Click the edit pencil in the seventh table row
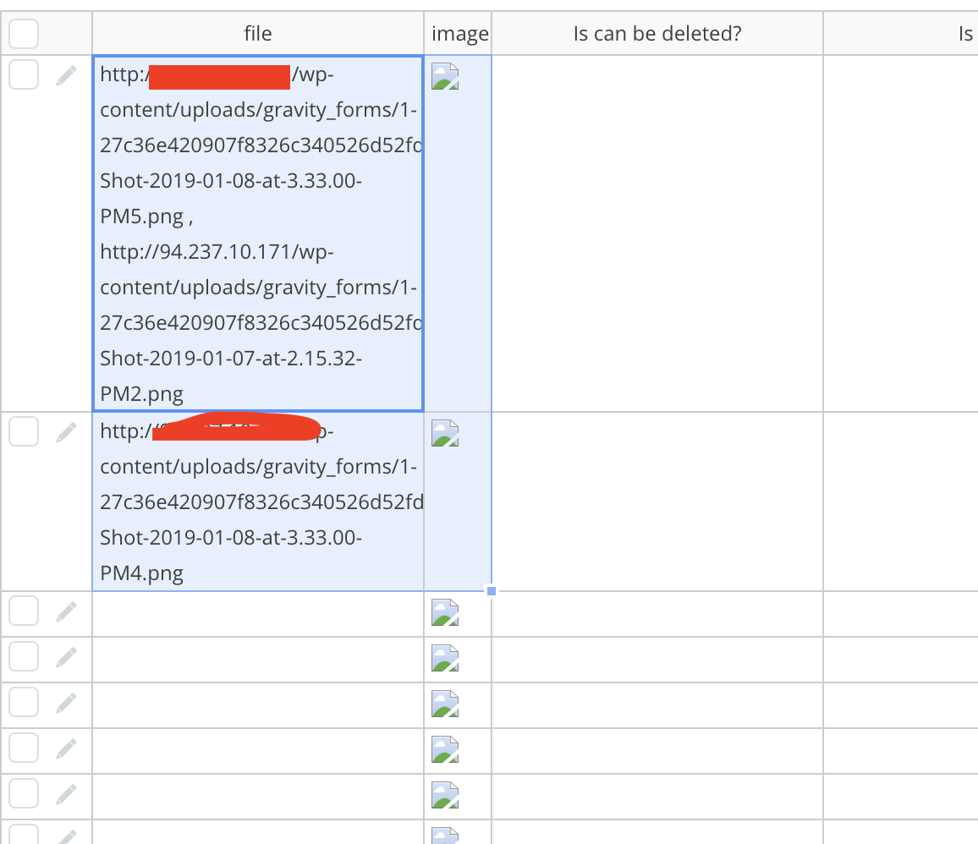The height and width of the screenshot is (844, 978). [x=66, y=794]
